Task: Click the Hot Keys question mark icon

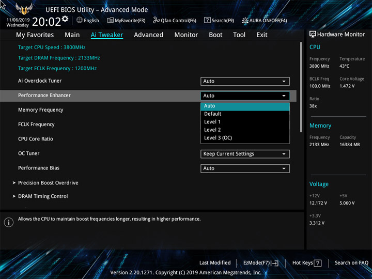Action: pos(317,263)
